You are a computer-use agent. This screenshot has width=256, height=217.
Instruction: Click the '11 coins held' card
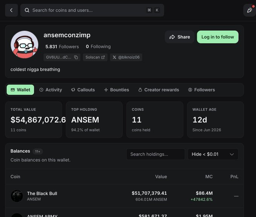(x=155, y=120)
